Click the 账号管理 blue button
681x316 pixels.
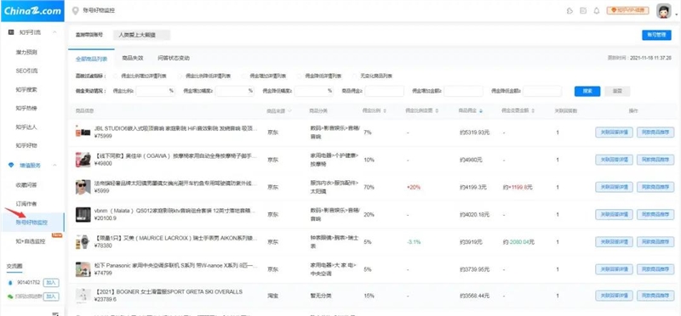[x=656, y=35]
